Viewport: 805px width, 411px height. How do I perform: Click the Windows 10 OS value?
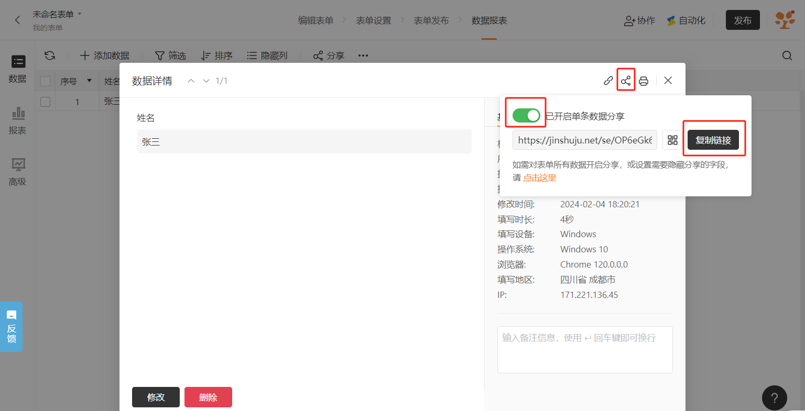[584, 249]
